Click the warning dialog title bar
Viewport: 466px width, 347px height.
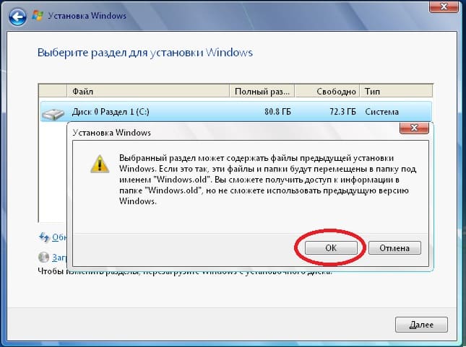tap(217, 133)
